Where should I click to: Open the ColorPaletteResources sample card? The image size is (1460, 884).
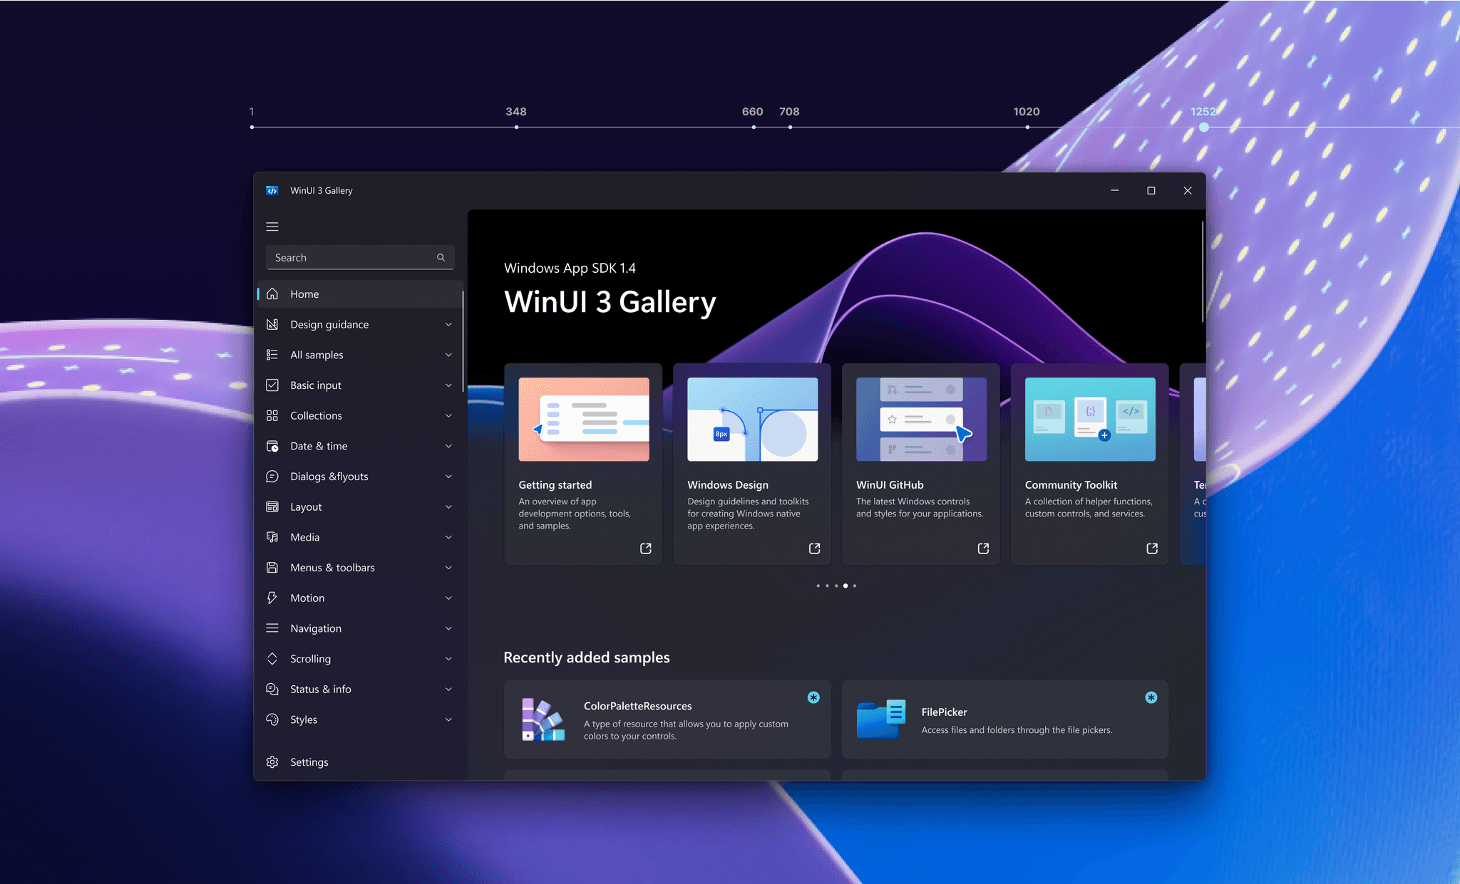pos(667,719)
